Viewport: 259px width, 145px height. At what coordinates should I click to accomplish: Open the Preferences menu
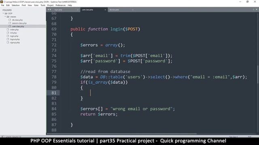click(61, 5)
